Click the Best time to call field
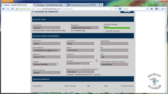Image resolution: width=168 pixels, height=94 pixels. pyautogui.click(x=80, y=72)
